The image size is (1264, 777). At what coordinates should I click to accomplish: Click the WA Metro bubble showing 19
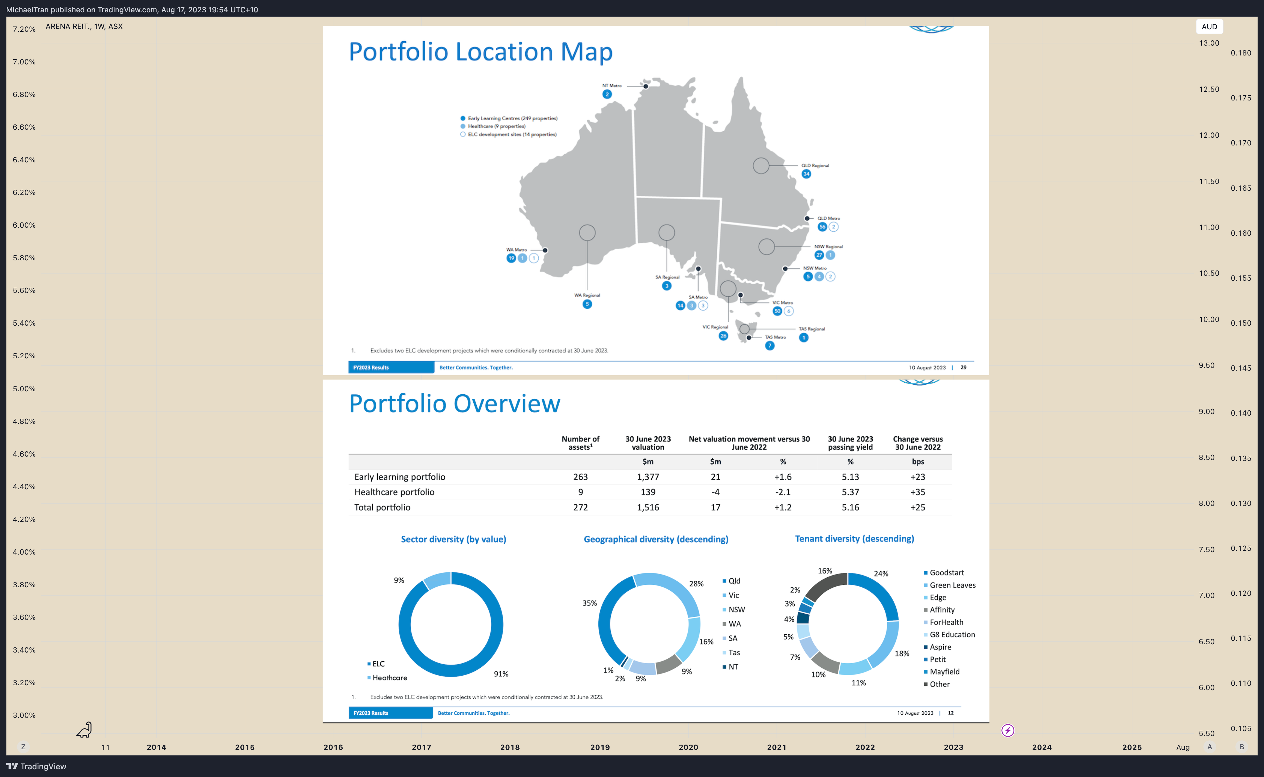coord(511,258)
